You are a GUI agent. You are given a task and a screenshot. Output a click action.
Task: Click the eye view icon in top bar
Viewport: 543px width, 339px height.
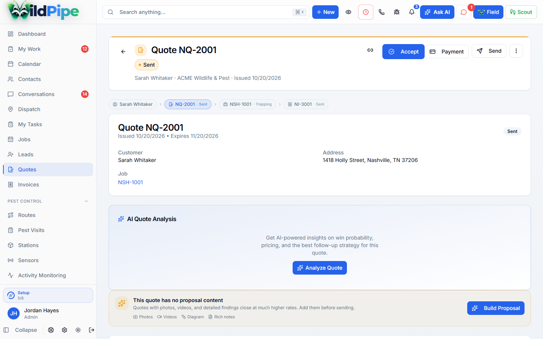[x=348, y=12]
